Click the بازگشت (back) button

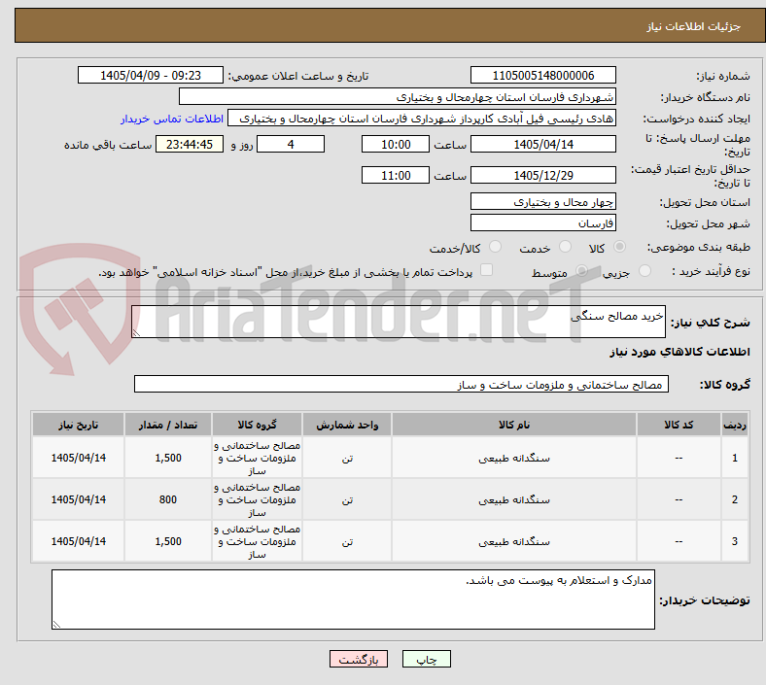[x=359, y=660]
